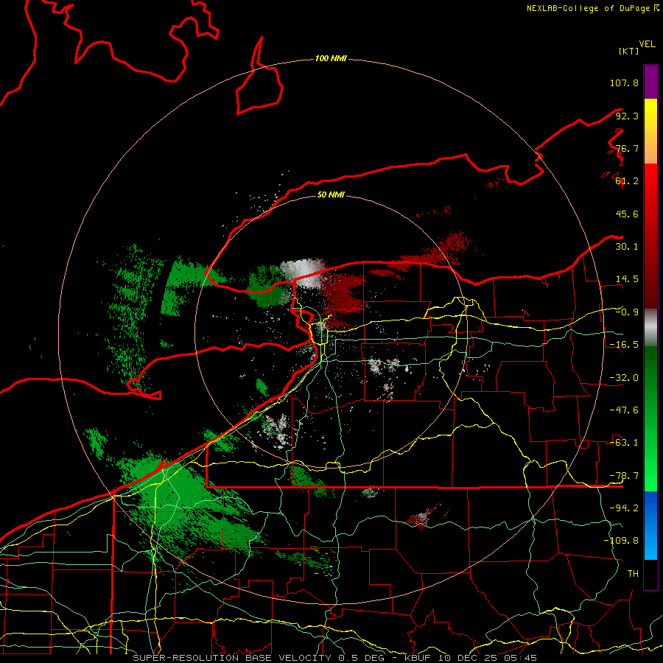
Task: Click the VEL legend title
Action: point(648,44)
